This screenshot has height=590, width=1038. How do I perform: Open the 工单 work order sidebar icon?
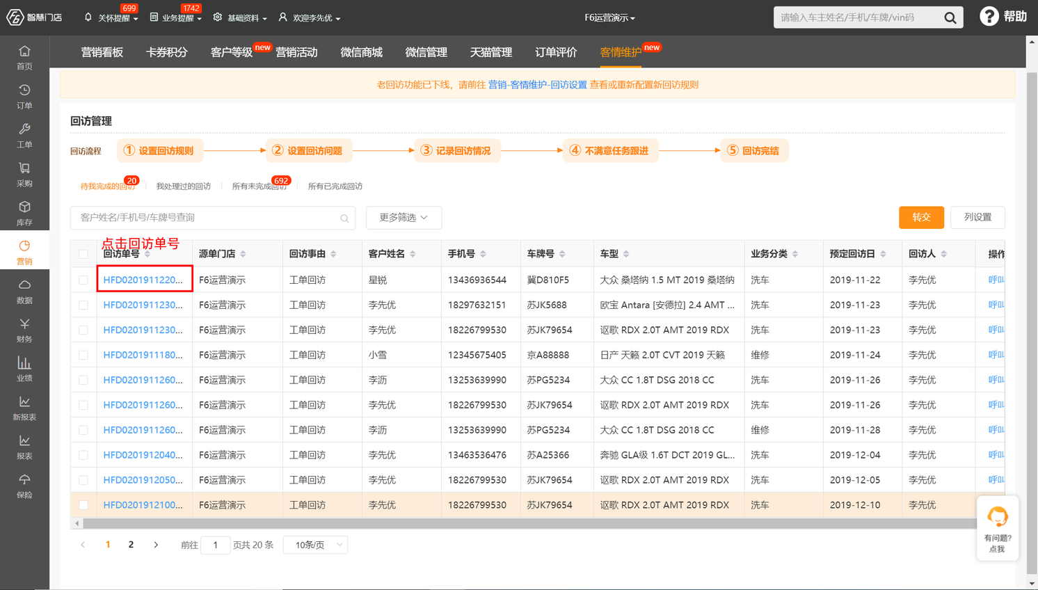24,135
